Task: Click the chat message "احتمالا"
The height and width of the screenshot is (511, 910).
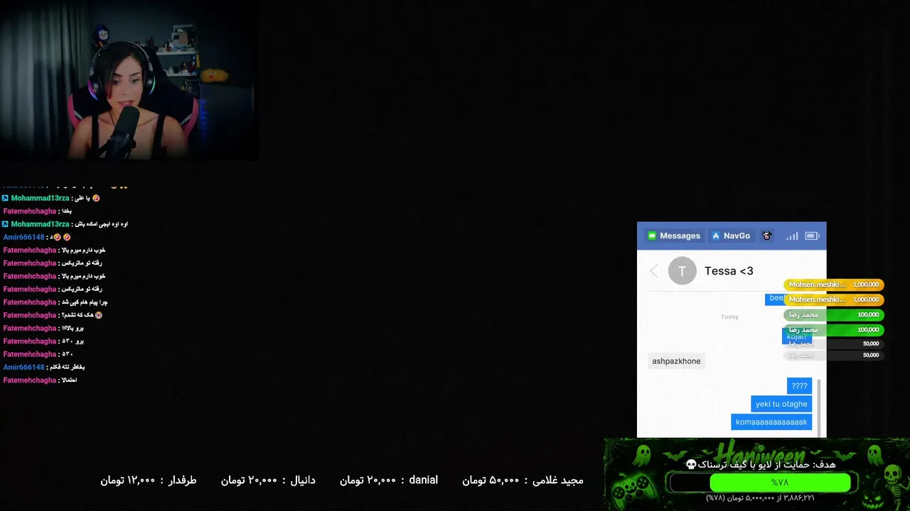Action: [68, 380]
